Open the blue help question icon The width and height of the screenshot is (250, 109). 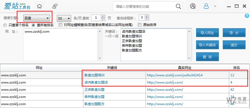[x=247, y=16]
